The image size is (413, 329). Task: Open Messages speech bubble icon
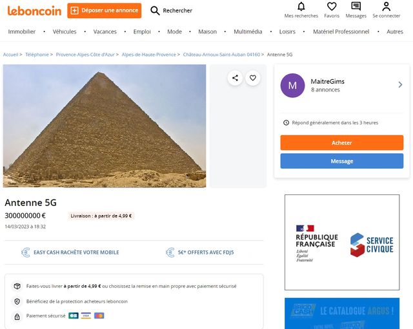356,7
